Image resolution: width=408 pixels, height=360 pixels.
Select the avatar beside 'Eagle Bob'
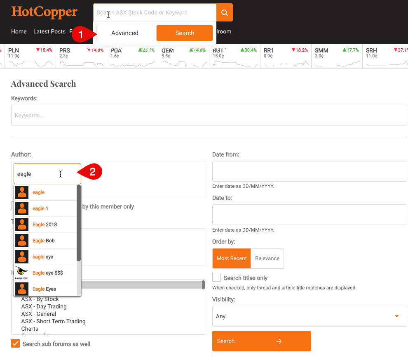click(x=22, y=241)
